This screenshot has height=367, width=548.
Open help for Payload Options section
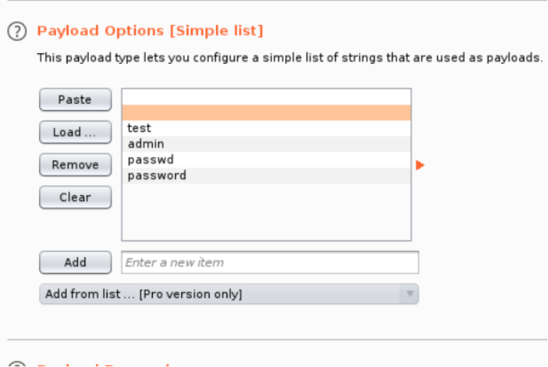pos(17,31)
